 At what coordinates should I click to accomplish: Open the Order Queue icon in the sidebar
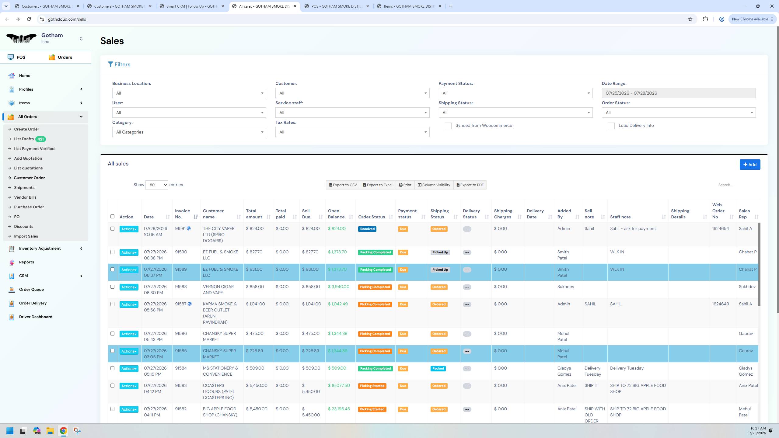point(12,290)
